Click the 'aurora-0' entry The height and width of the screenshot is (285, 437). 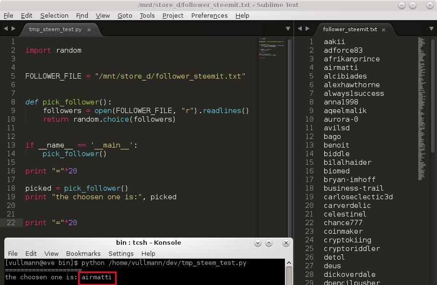tap(341, 119)
